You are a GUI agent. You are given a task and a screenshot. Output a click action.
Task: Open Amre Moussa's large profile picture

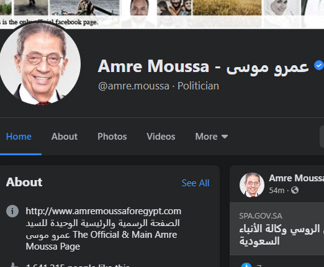(40, 63)
